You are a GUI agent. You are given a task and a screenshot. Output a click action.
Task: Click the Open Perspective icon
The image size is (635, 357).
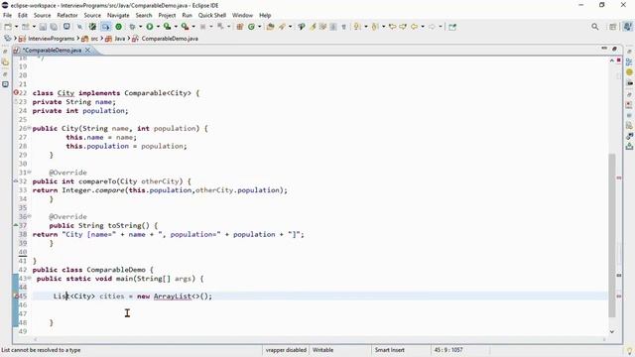pyautogui.click(x=613, y=27)
